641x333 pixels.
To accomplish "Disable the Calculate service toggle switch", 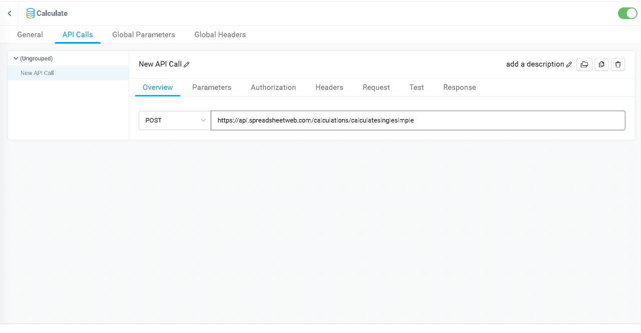I will point(627,13).
